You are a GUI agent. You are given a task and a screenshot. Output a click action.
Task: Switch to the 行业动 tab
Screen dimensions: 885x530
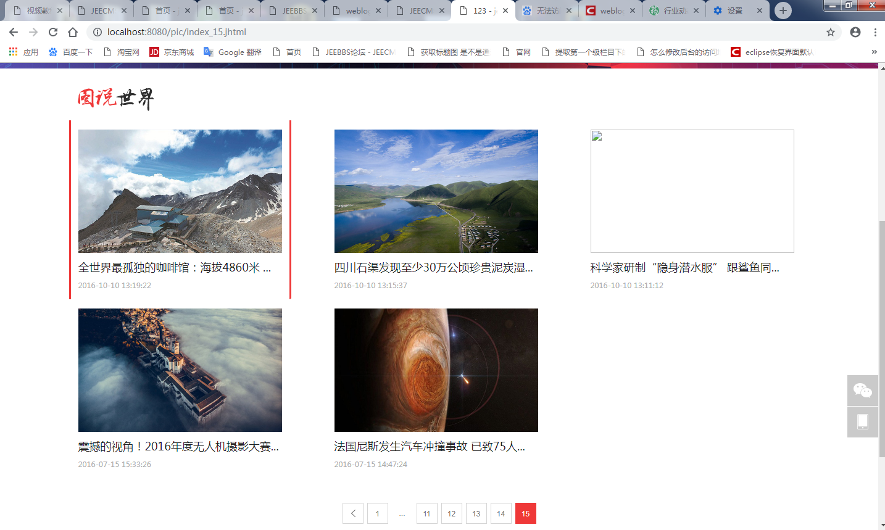pyautogui.click(x=675, y=11)
